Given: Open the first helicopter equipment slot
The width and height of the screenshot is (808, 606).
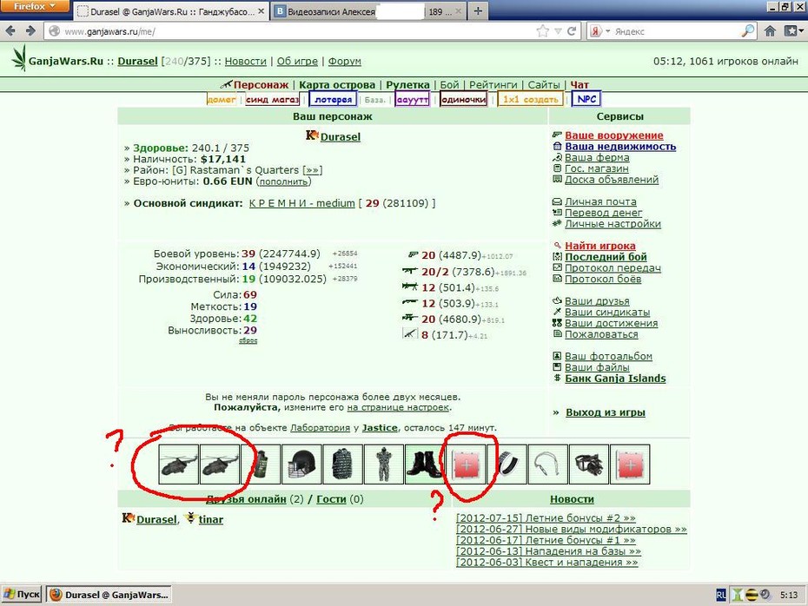Looking at the screenshot, I should [178, 464].
